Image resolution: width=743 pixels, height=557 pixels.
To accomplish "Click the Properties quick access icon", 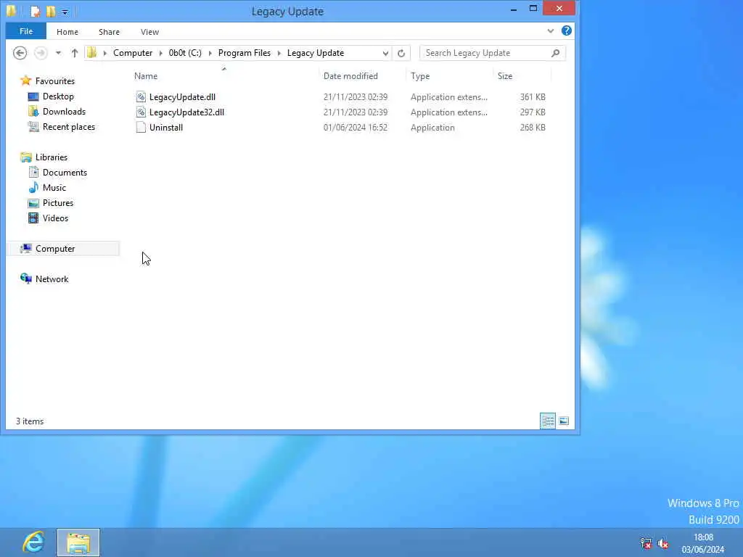I will [35, 11].
